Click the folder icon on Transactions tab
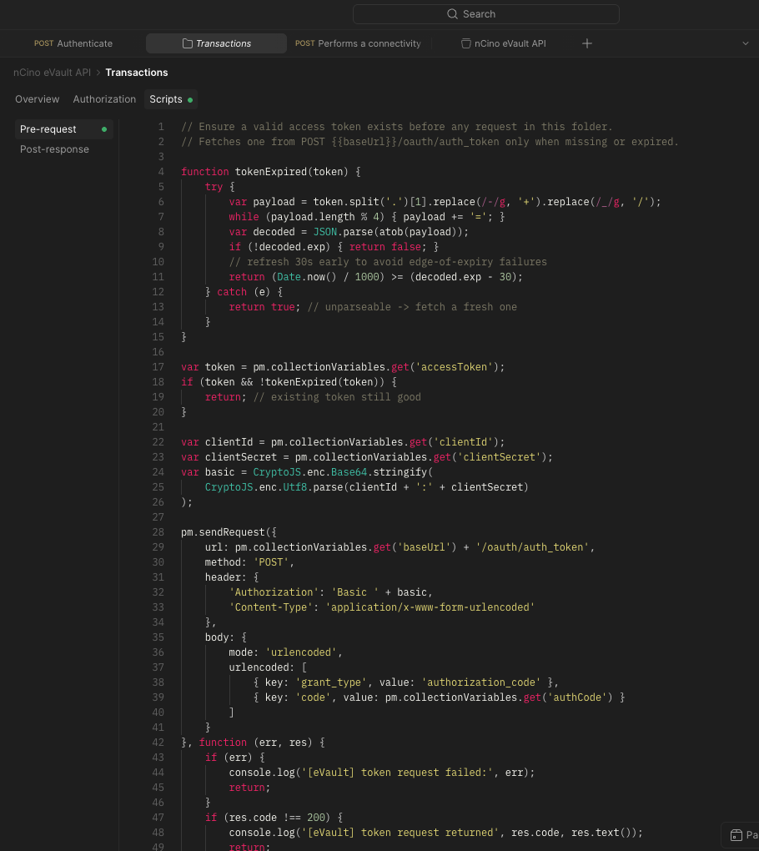 click(187, 43)
